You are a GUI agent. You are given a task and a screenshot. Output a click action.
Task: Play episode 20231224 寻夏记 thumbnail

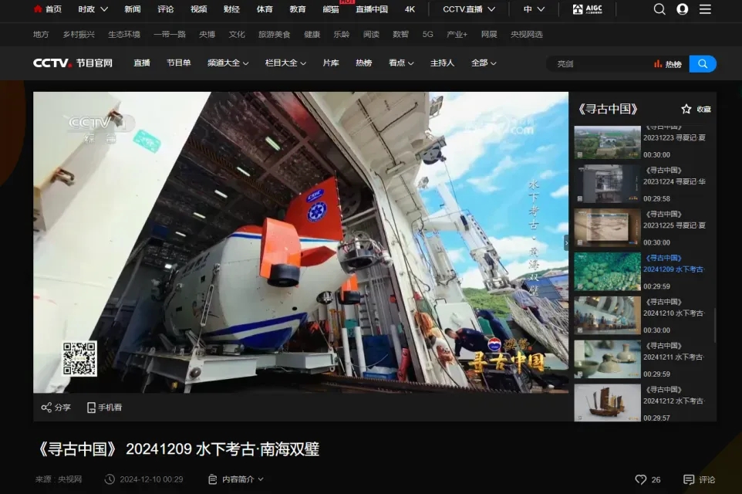(607, 184)
